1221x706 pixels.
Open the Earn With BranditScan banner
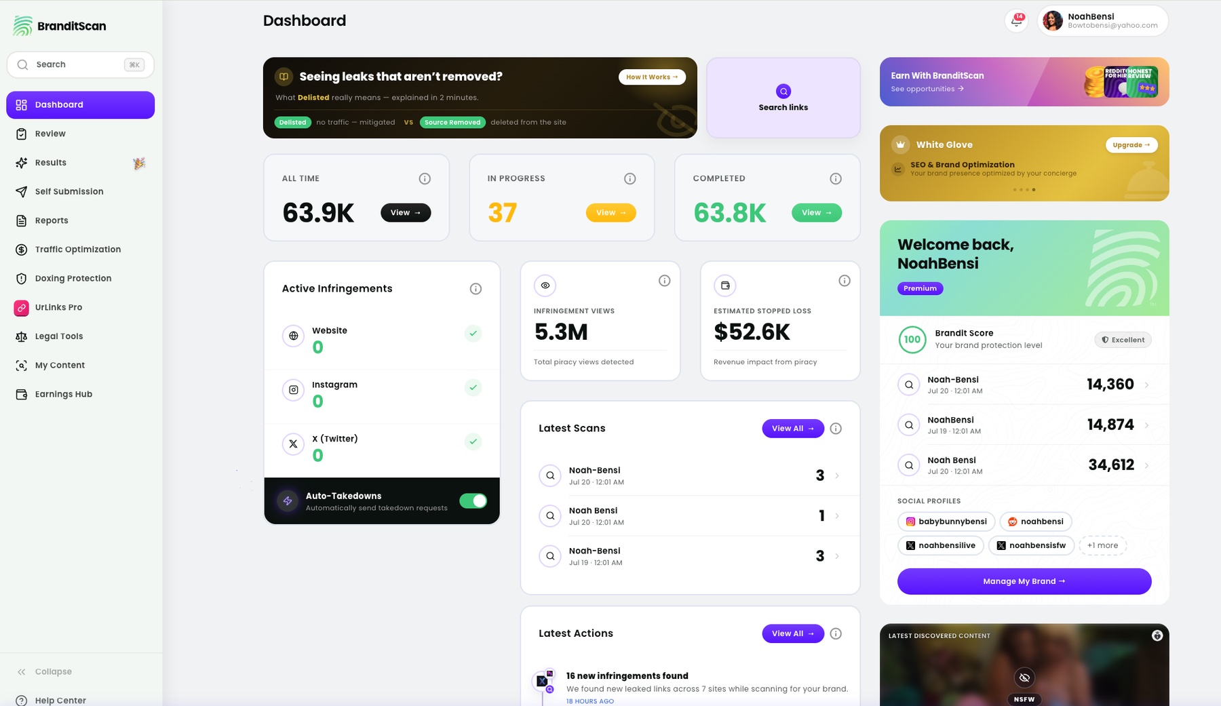pos(1024,82)
